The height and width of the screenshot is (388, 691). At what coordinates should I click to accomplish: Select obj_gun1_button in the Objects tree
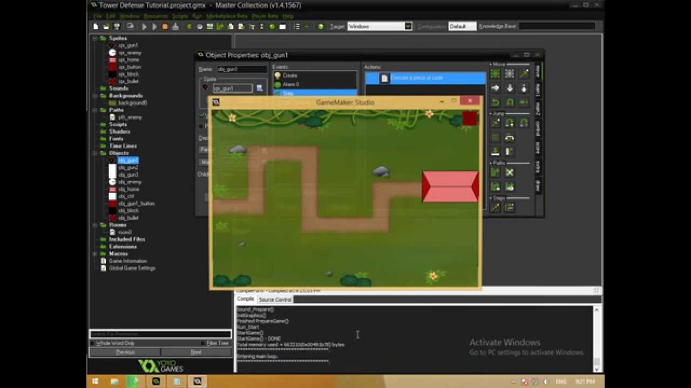click(x=136, y=204)
